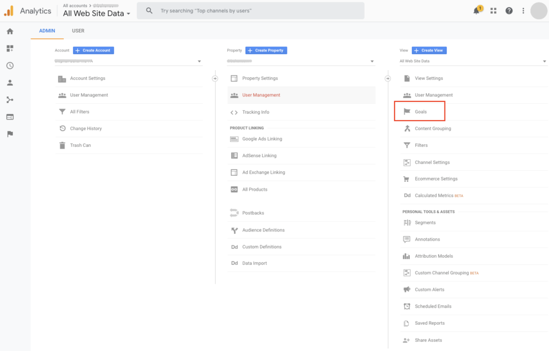
Task: Open the Google apps grid
Action: [493, 11]
